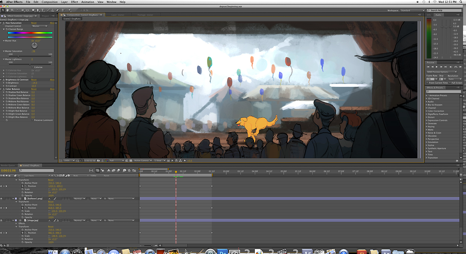466x254 pixels.
Task: Select the Type tool
Action: coord(42,10)
